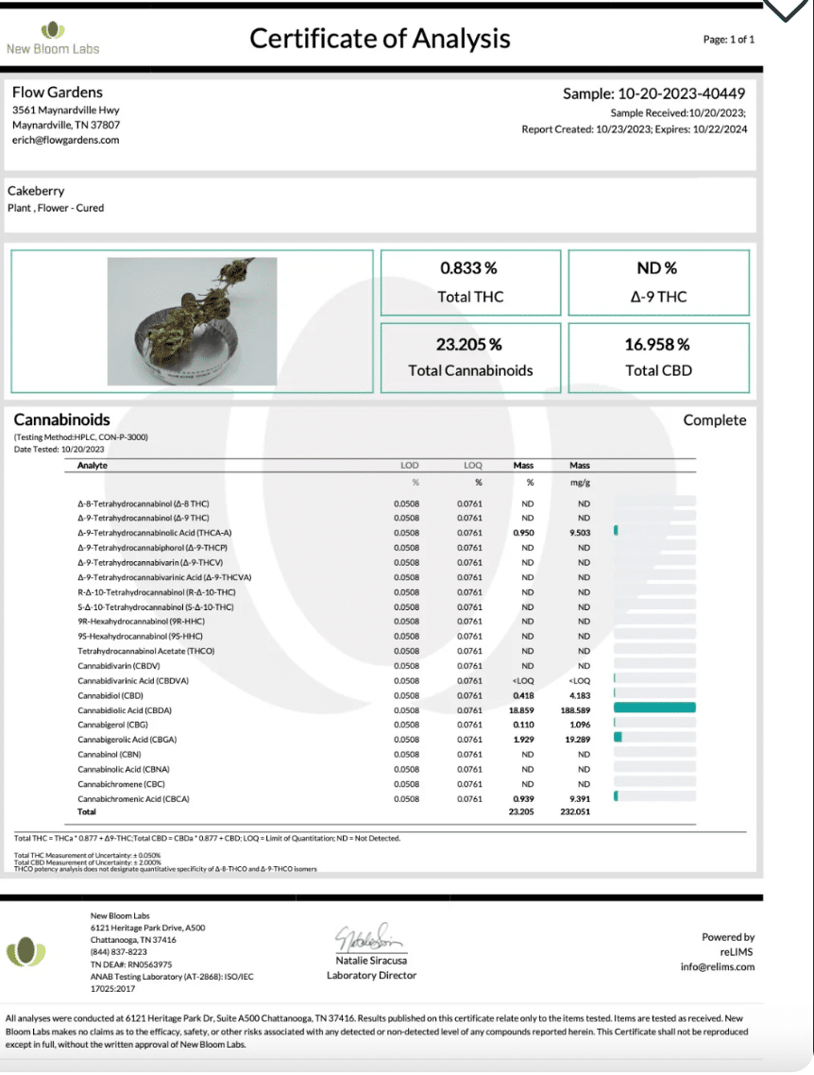Open the Cakeberry flower sample photo

(x=192, y=321)
